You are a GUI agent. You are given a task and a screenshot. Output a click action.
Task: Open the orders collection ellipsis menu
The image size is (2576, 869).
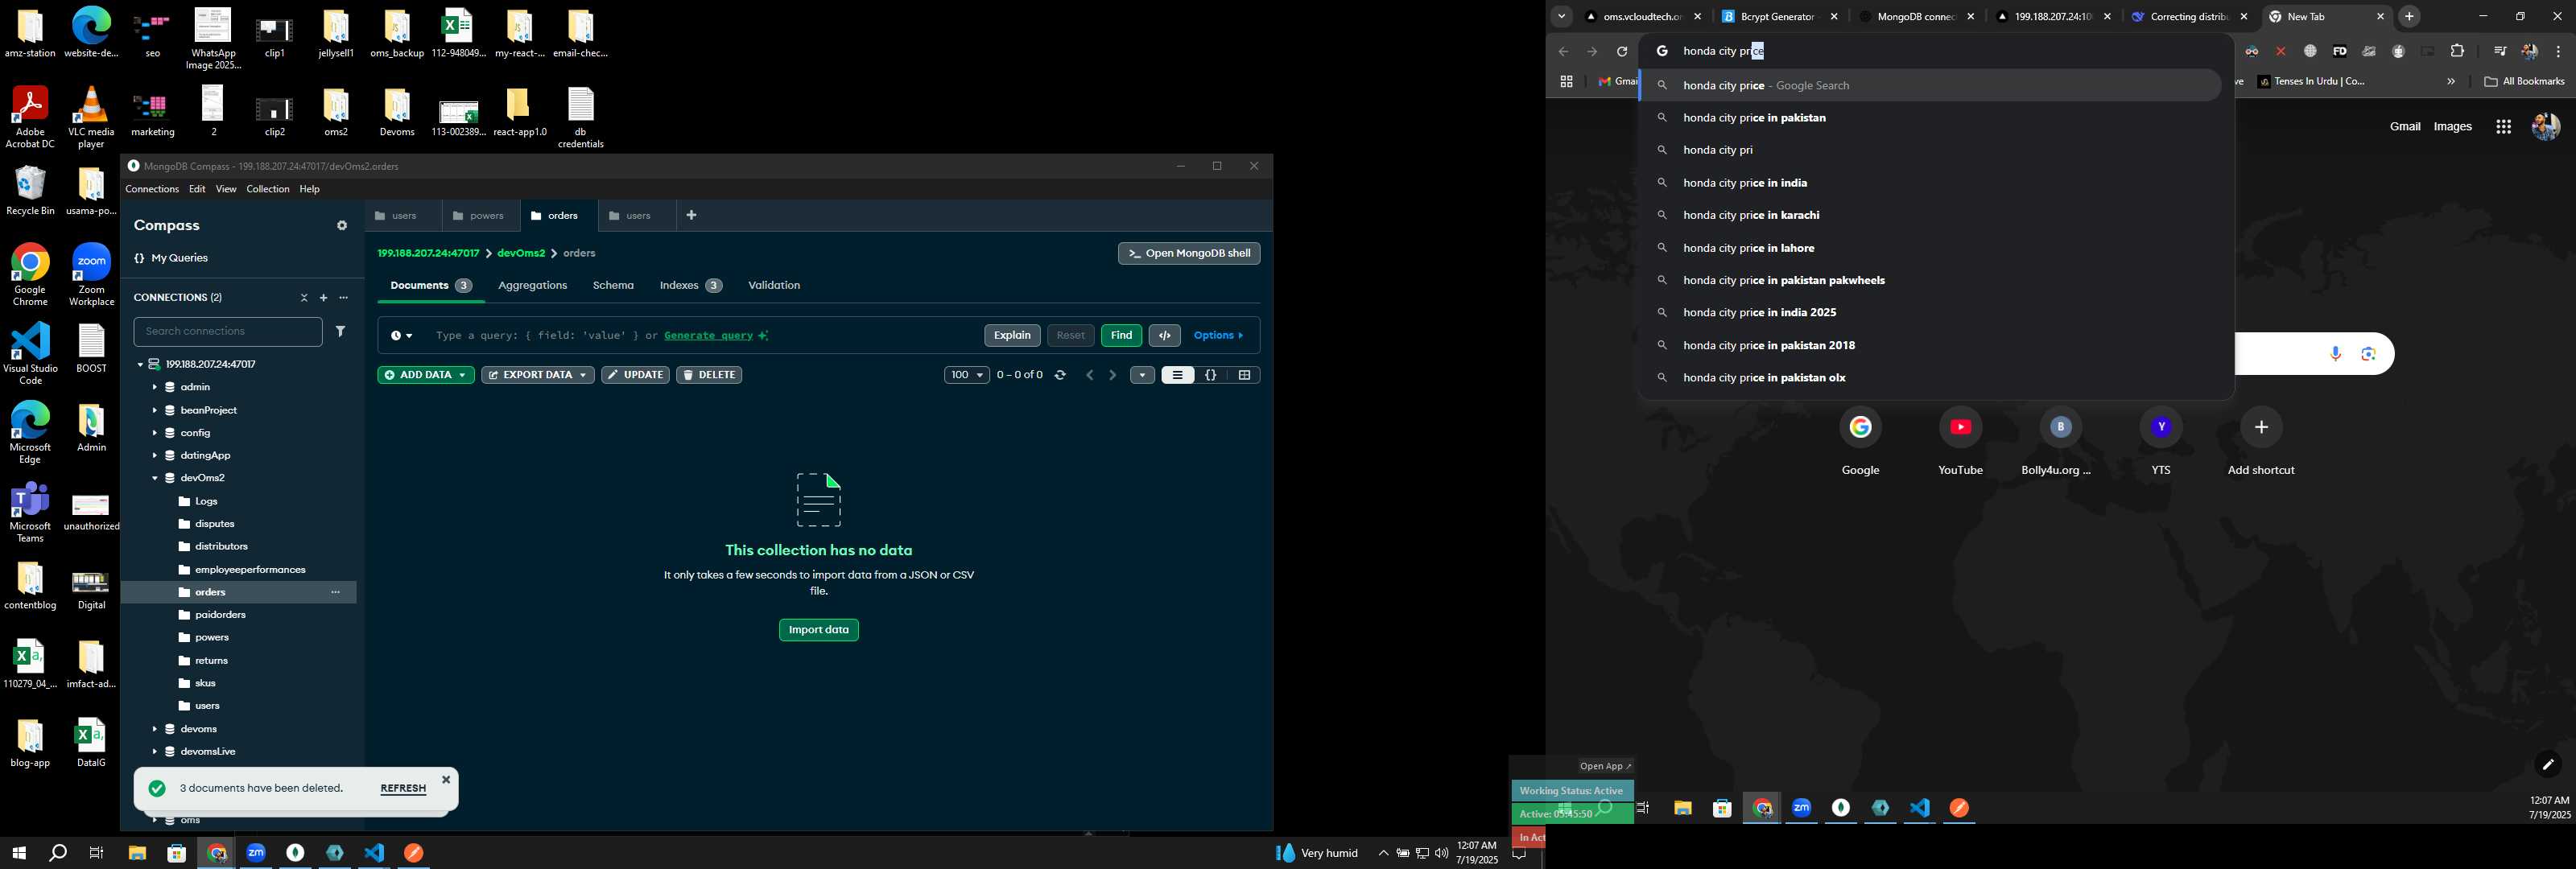pos(335,593)
